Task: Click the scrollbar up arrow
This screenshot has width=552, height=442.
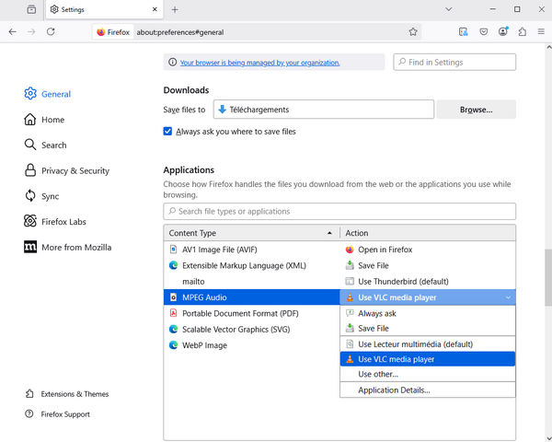Action: 548,47
